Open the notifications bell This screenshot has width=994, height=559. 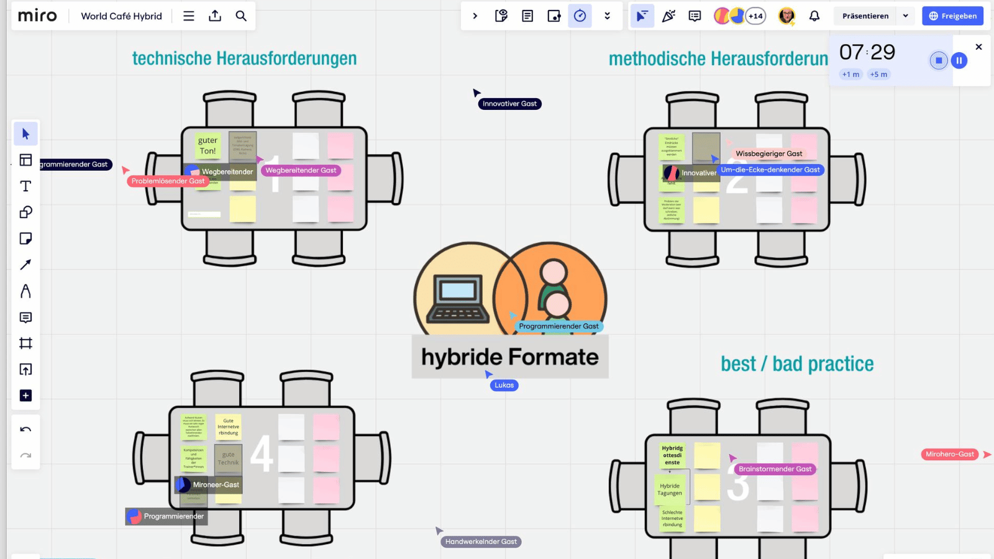814,16
